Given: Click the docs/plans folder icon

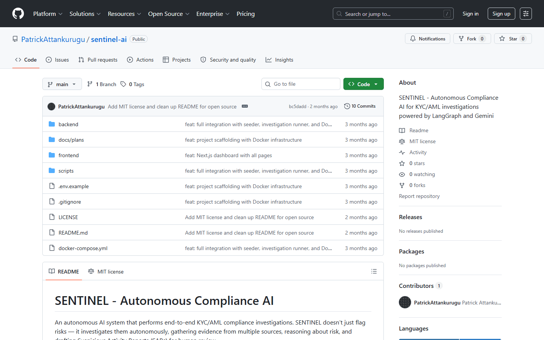Looking at the screenshot, I should click(x=52, y=140).
